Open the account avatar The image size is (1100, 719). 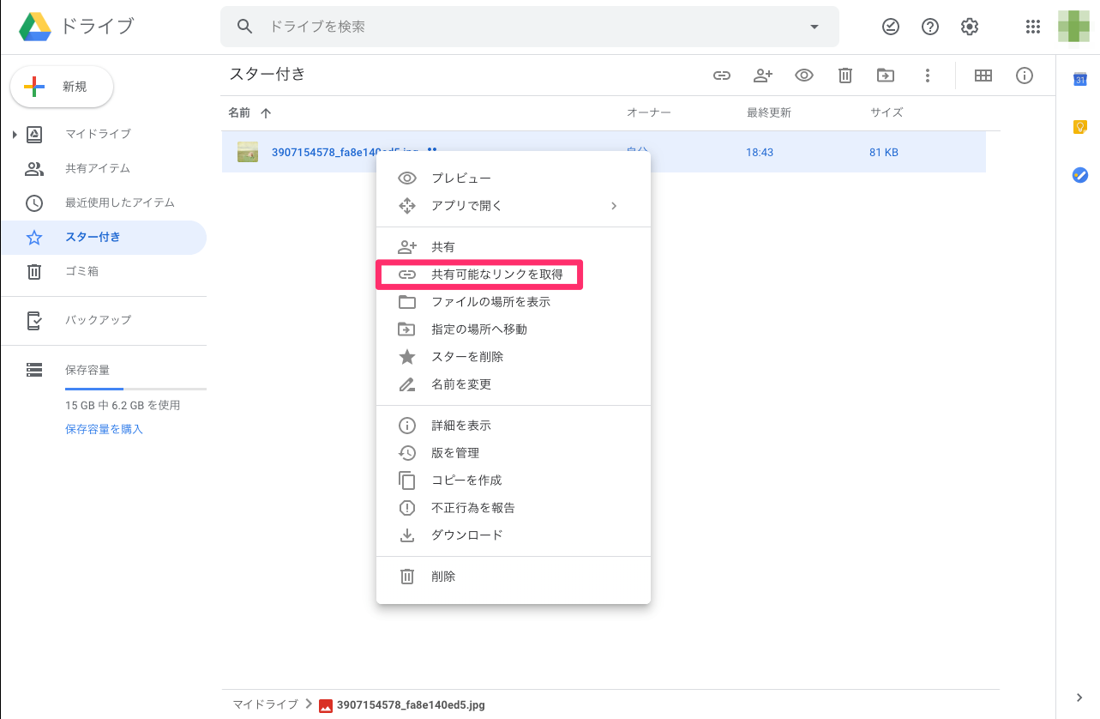click(x=1073, y=27)
